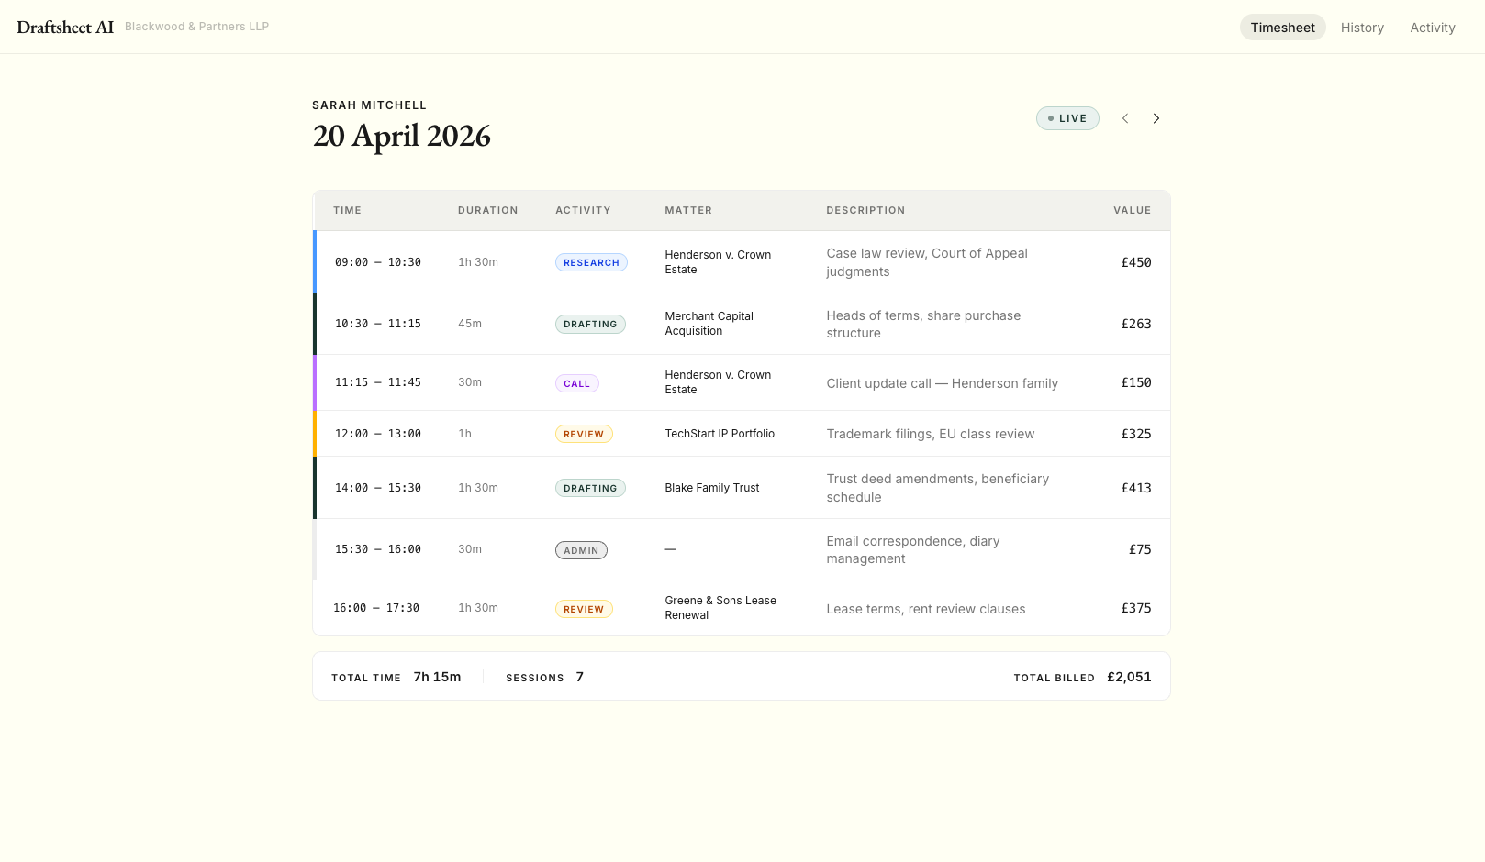Open Greene & Sons Lease Renewal matter
Image resolution: width=1485 pixels, height=862 pixels.
coord(720,608)
